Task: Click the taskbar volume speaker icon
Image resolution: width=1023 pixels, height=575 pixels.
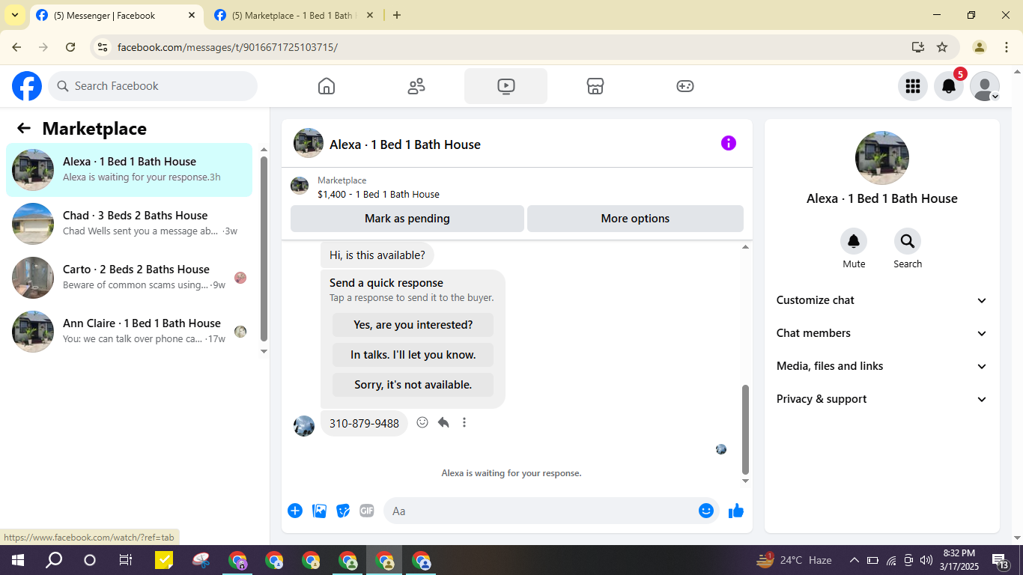Action: click(x=926, y=560)
